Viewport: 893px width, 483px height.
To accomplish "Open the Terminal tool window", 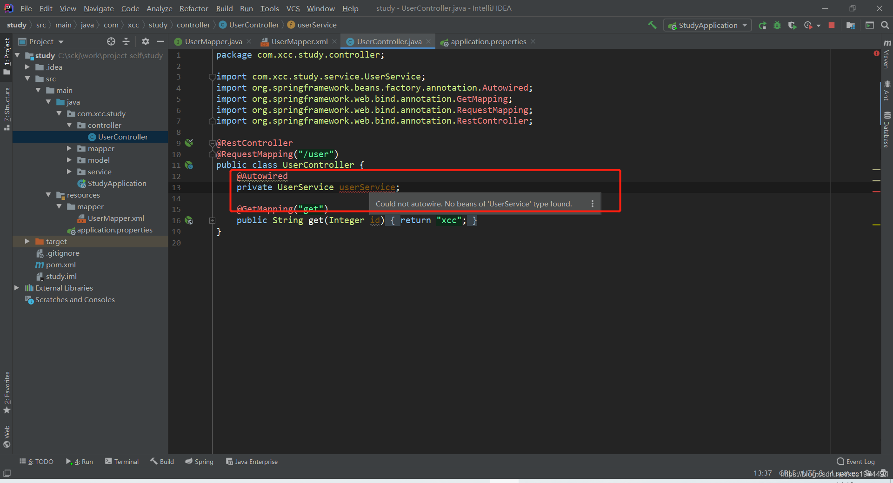I will click(122, 462).
